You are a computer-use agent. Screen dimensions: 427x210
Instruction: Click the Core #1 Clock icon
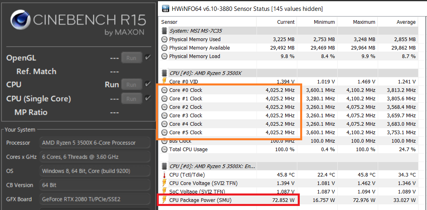click(164, 99)
